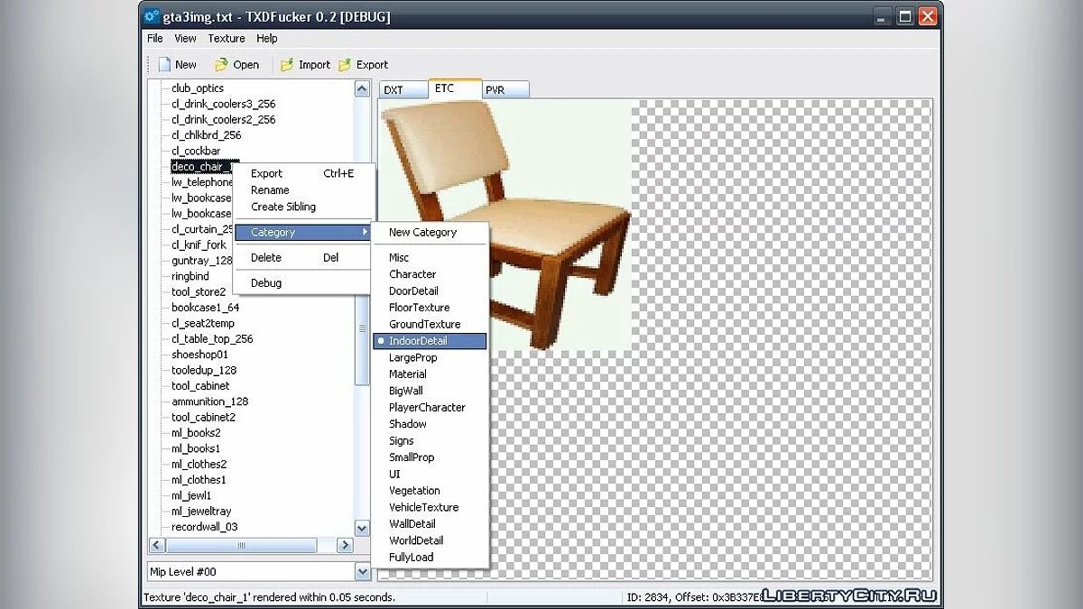Click the Open folder toolbar icon

pos(221,65)
